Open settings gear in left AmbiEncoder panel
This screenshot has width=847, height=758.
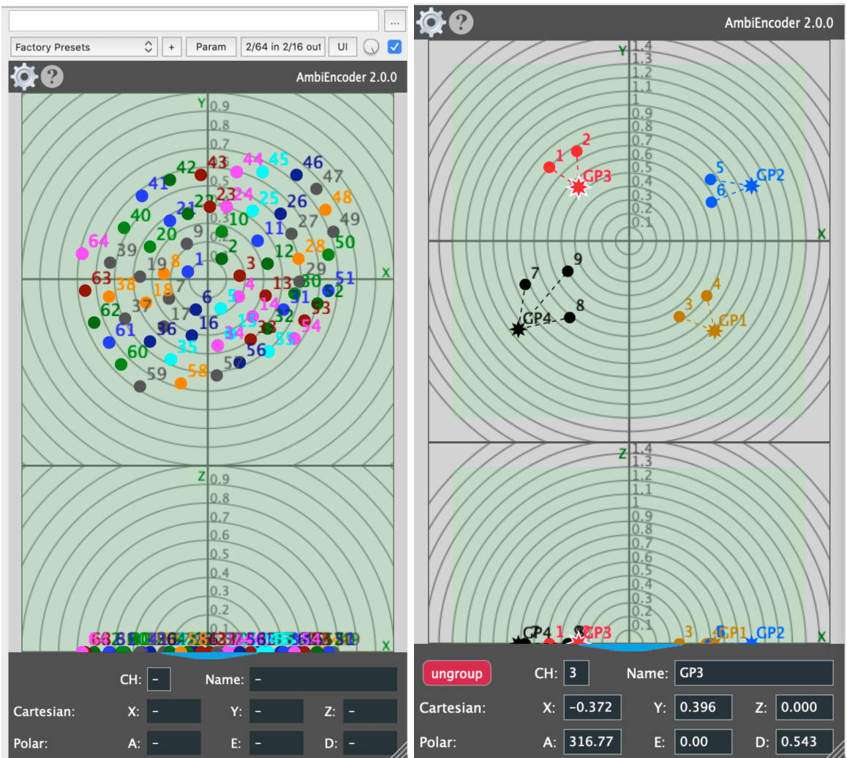[25, 76]
